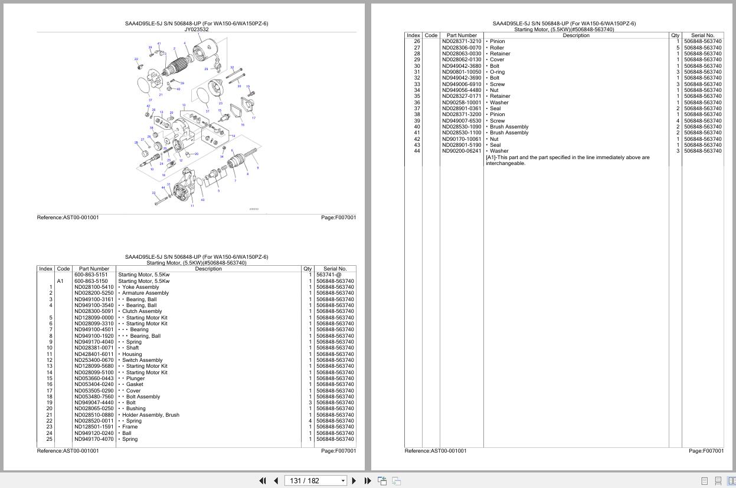
Task: Go to the previous page
Action: [x=276, y=481]
